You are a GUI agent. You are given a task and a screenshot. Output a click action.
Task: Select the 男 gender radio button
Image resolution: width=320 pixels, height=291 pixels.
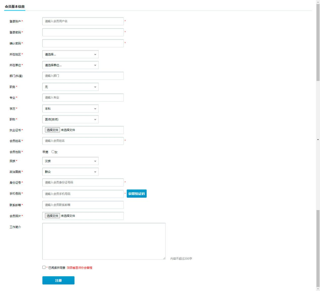coord(44,152)
